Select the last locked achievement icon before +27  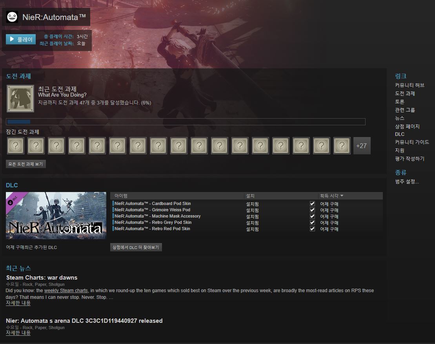[x=342, y=146]
